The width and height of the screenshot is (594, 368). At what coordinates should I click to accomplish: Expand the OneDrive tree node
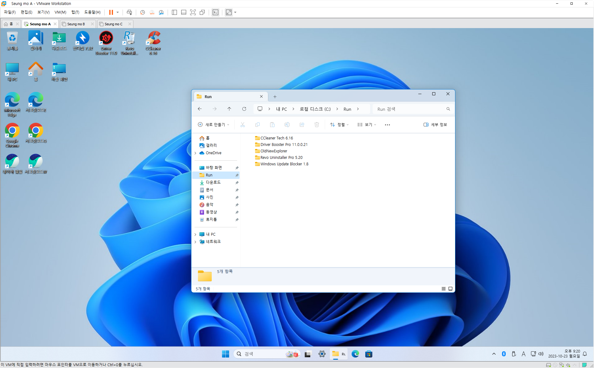[195, 153]
